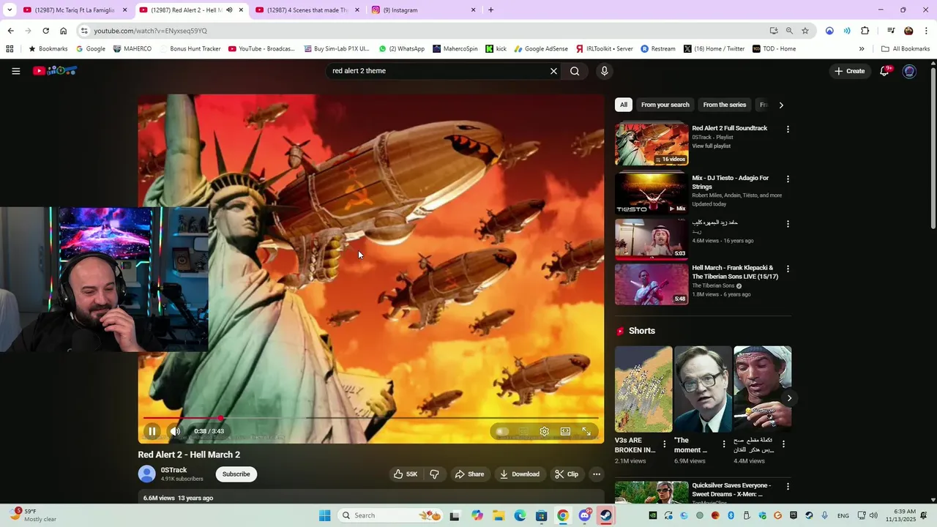Like the video (55K)
Screen dimensions: 937x527
[x=406, y=474]
